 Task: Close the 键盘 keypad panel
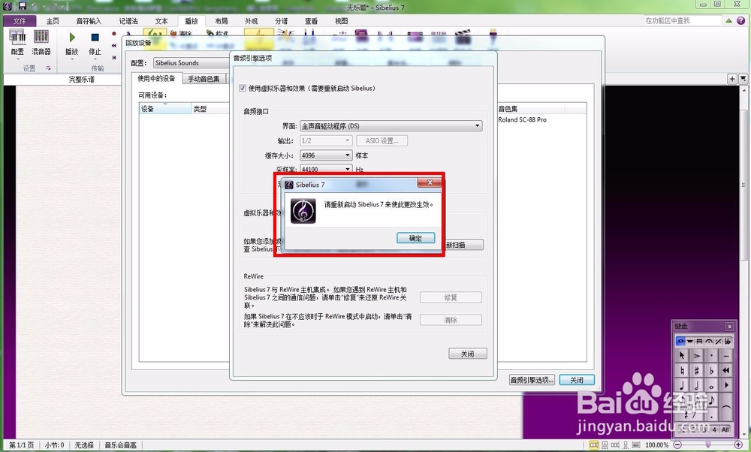(x=729, y=327)
